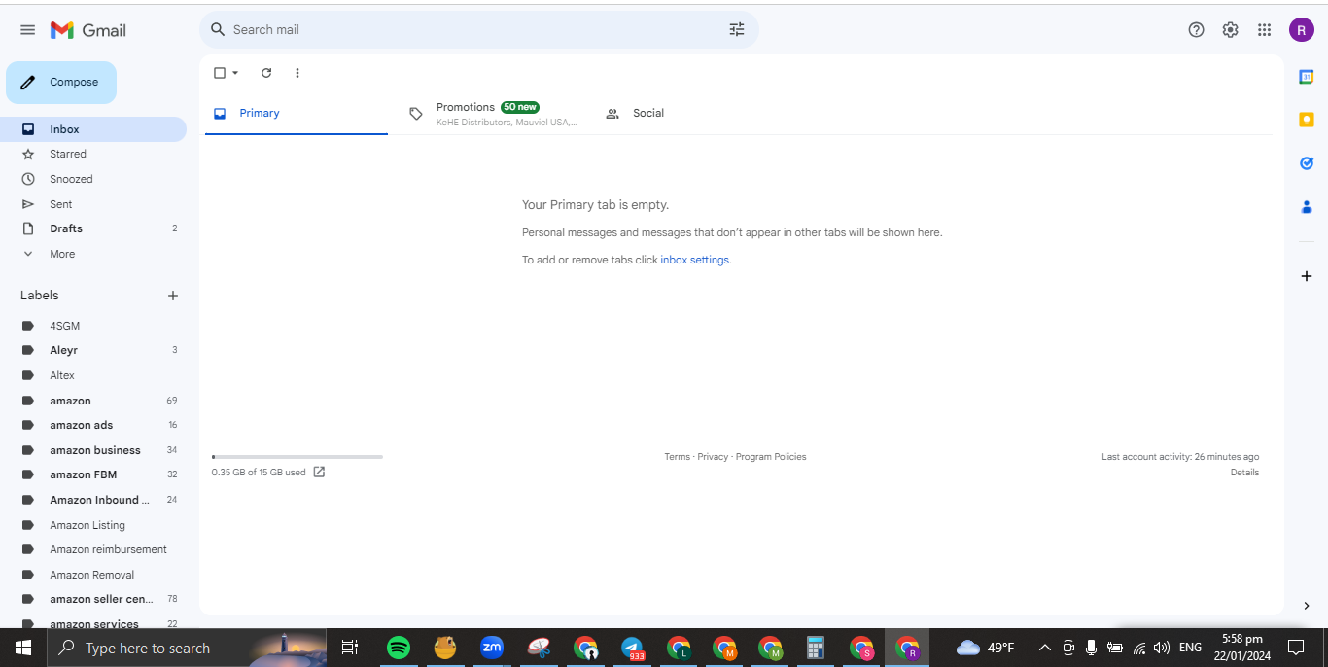Hide the side panel chevron
Viewport: 1328px width, 667px height.
[1307, 606]
